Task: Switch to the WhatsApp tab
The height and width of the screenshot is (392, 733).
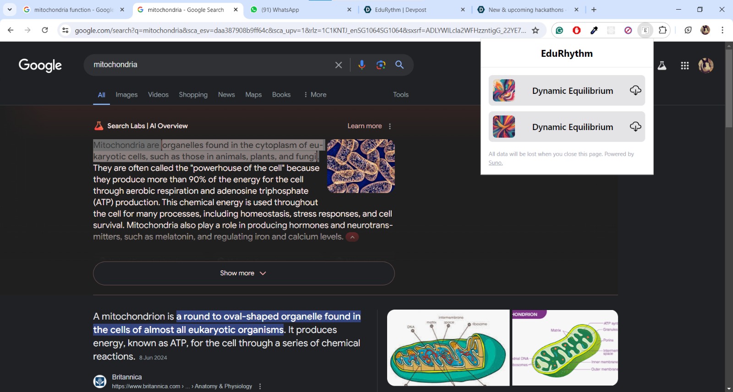Action: point(301,10)
